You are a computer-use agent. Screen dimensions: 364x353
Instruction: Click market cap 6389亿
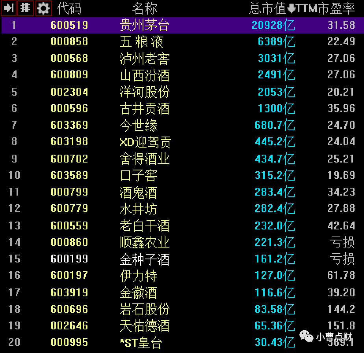coord(276,41)
